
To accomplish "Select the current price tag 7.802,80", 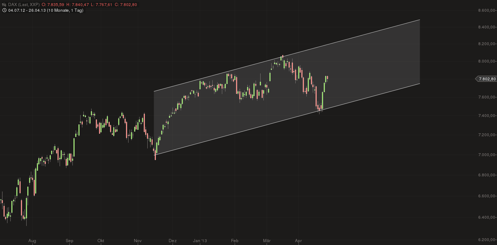I will 487,79.
